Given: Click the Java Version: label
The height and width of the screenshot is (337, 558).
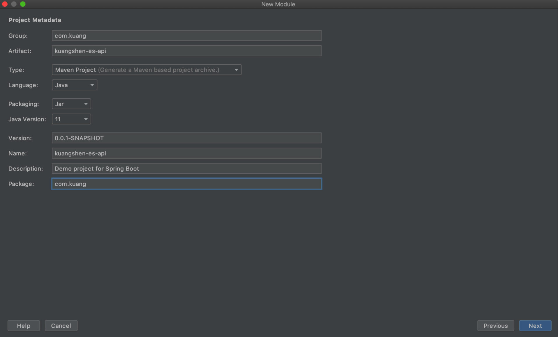Looking at the screenshot, I should [27, 119].
